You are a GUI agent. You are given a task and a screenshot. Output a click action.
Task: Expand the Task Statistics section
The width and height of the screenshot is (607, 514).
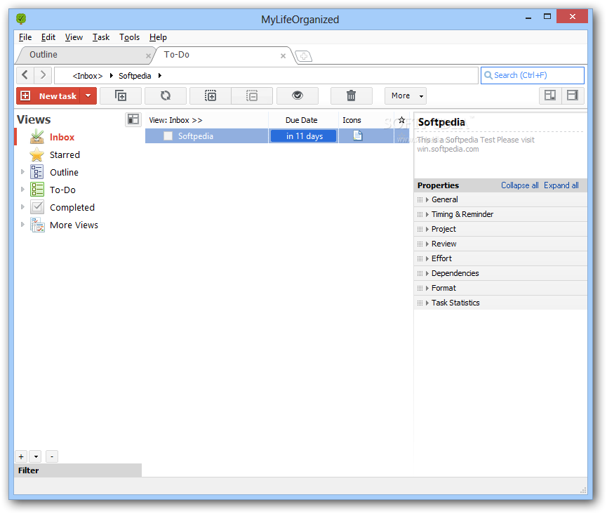pyautogui.click(x=500, y=303)
